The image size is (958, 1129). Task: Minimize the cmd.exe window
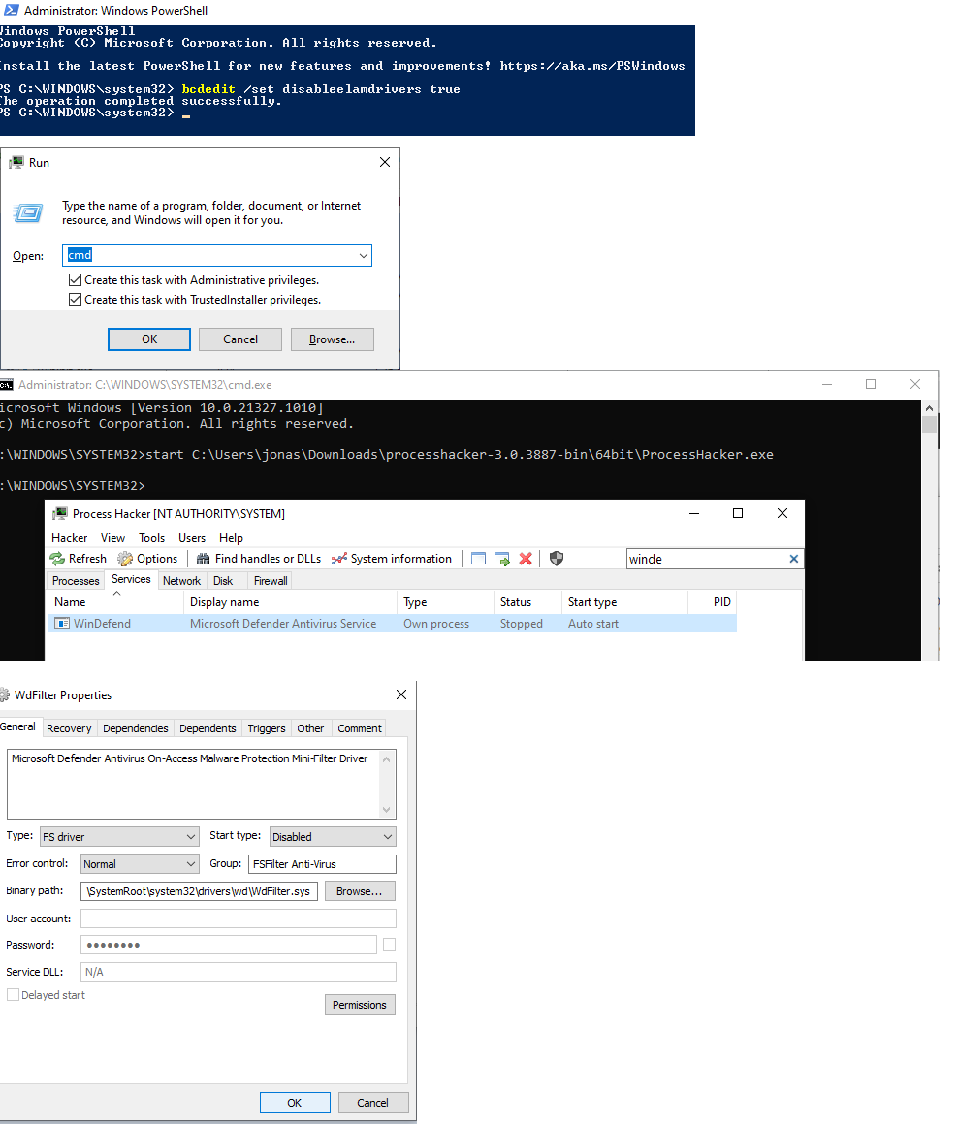pos(827,384)
